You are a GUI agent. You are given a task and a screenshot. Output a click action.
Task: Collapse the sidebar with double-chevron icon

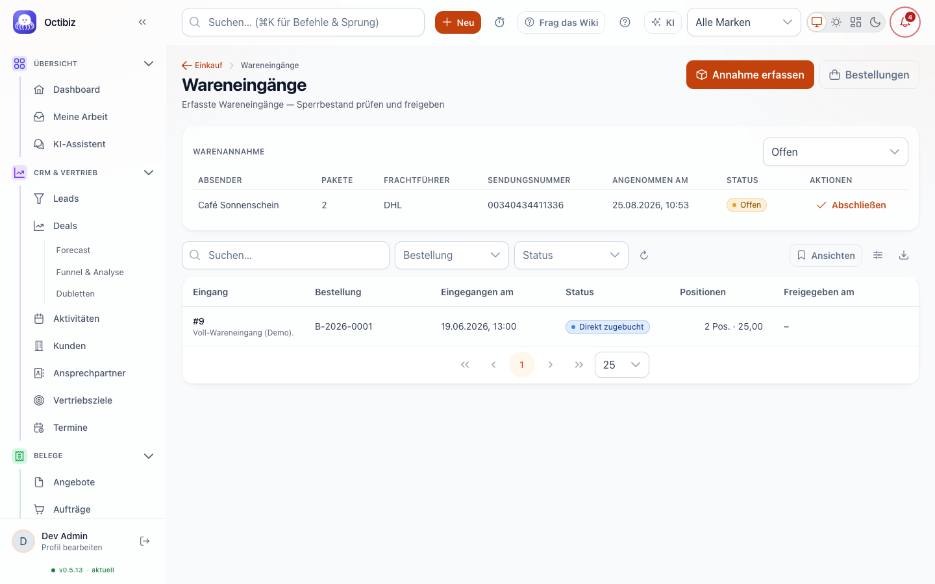(142, 22)
